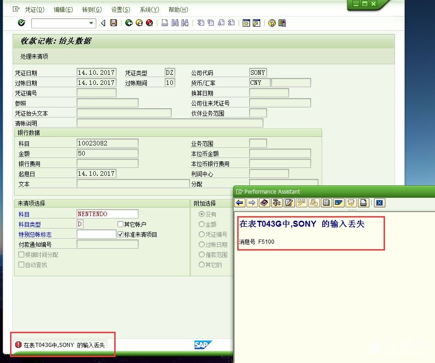Click the 凭证日期 date field
Viewport: 435px width, 363px height.
pos(96,73)
